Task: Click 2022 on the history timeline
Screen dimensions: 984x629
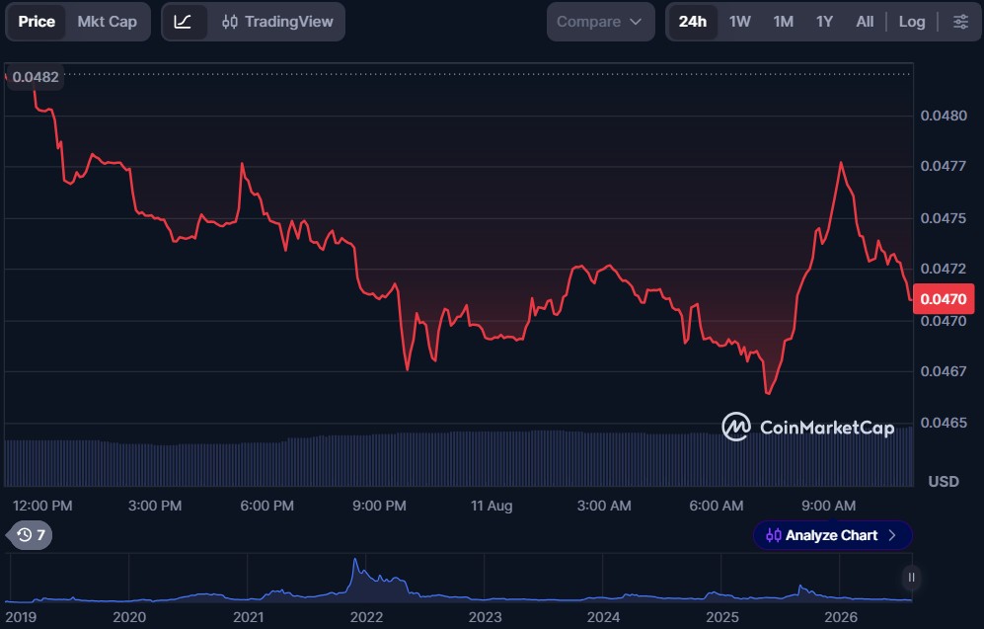Action: coord(366,617)
